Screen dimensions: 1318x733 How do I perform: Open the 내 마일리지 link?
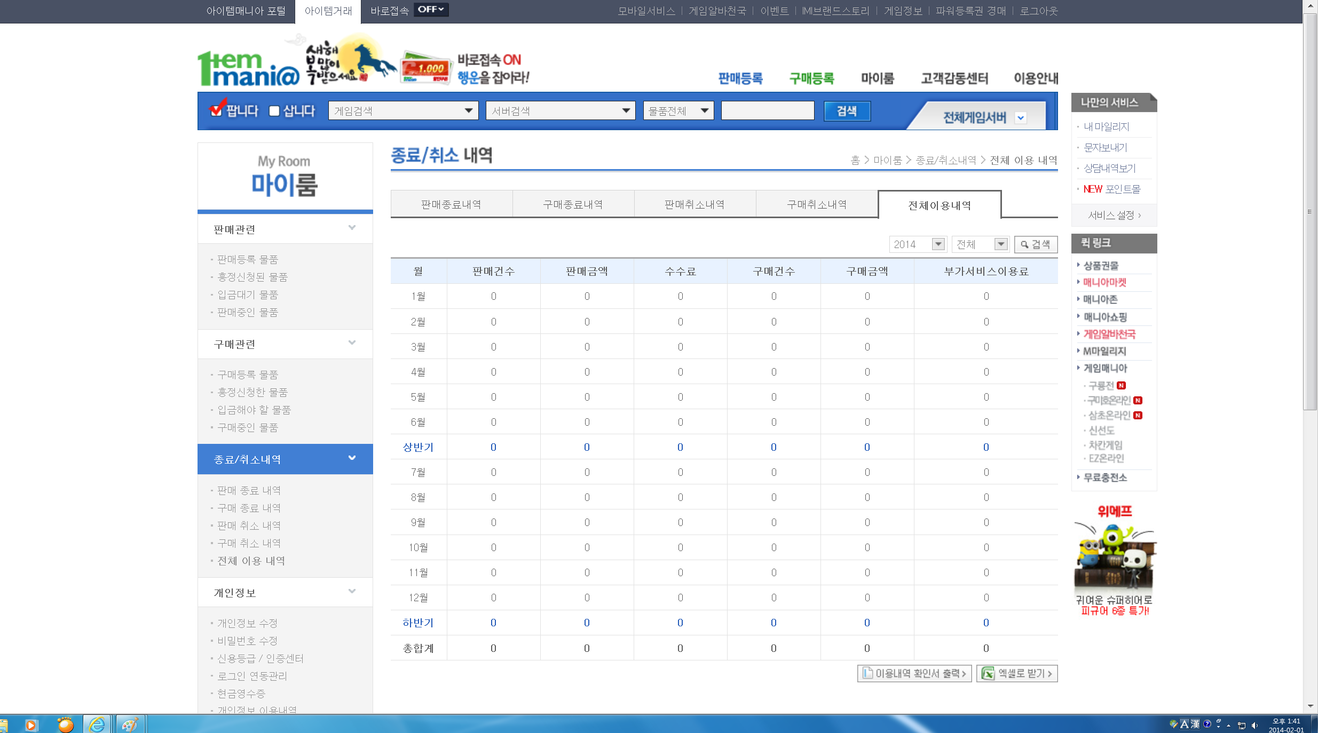(1106, 126)
